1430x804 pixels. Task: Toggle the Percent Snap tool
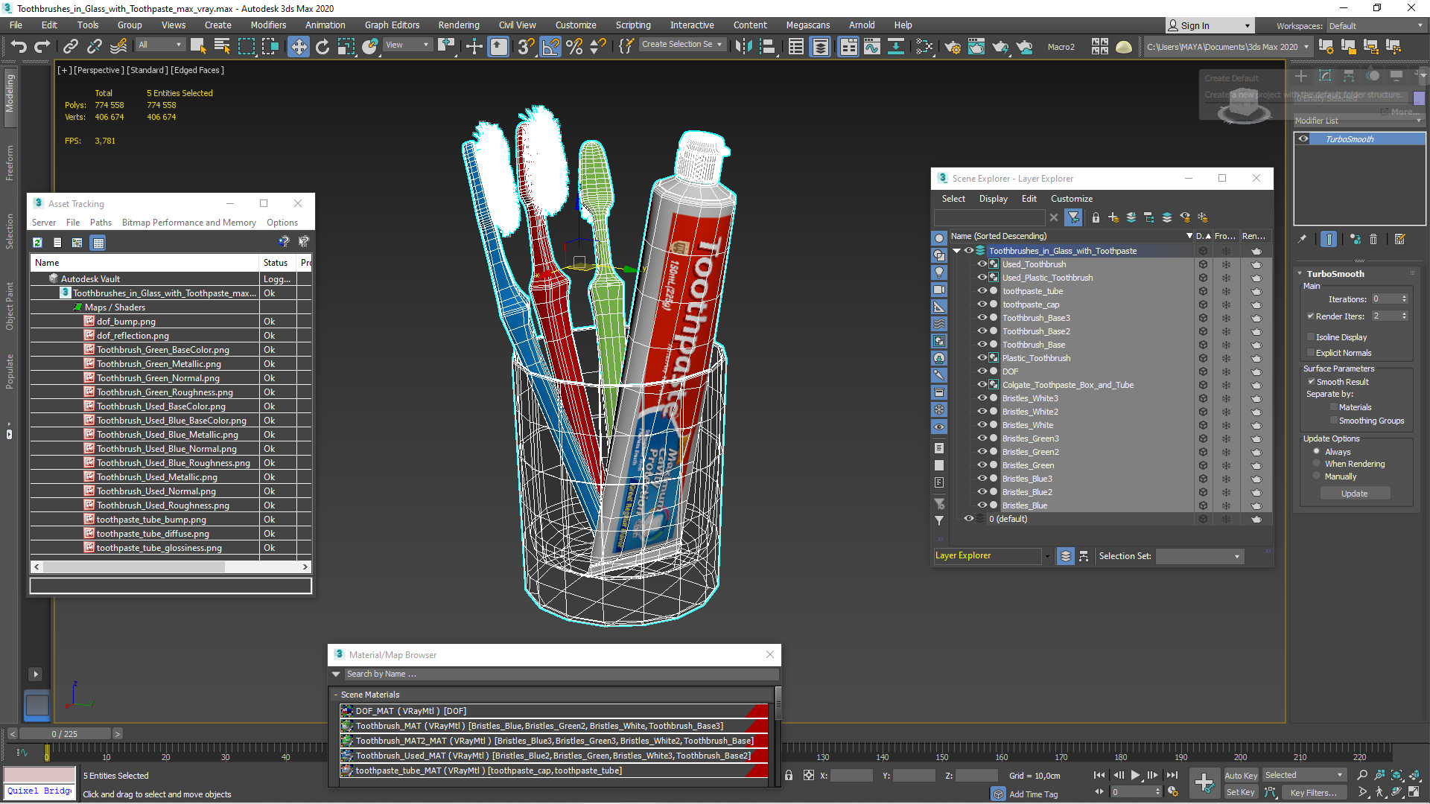[574, 46]
